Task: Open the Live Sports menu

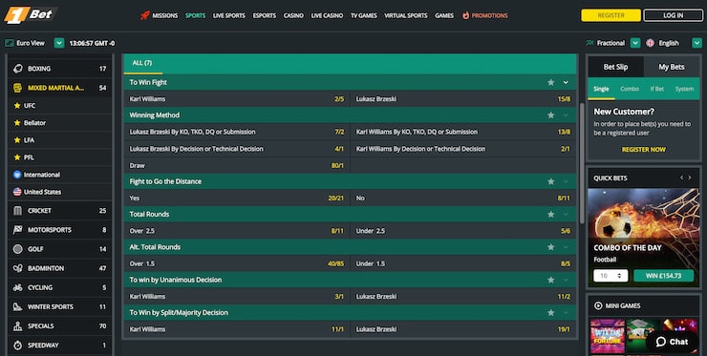Action: (229, 15)
